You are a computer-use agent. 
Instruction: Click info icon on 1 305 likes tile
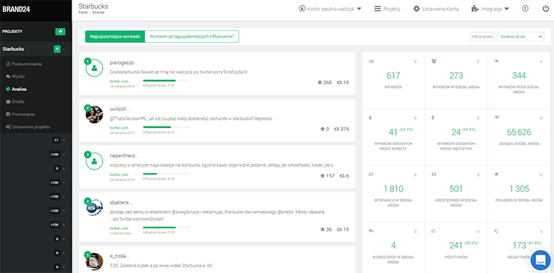click(x=541, y=175)
